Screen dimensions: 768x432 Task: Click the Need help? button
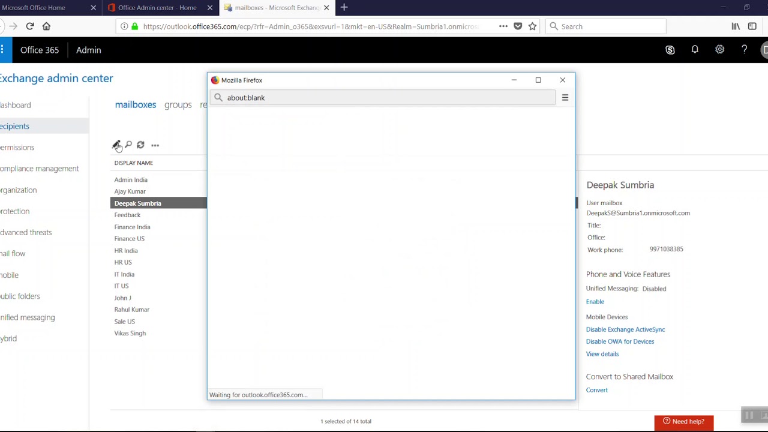[683, 422]
